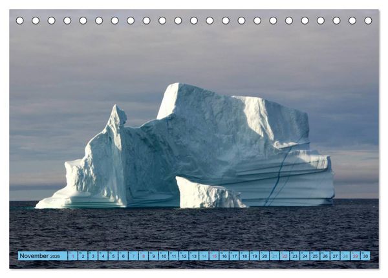
Task: Click the small ice chunk in front
Action: coord(208,194)
